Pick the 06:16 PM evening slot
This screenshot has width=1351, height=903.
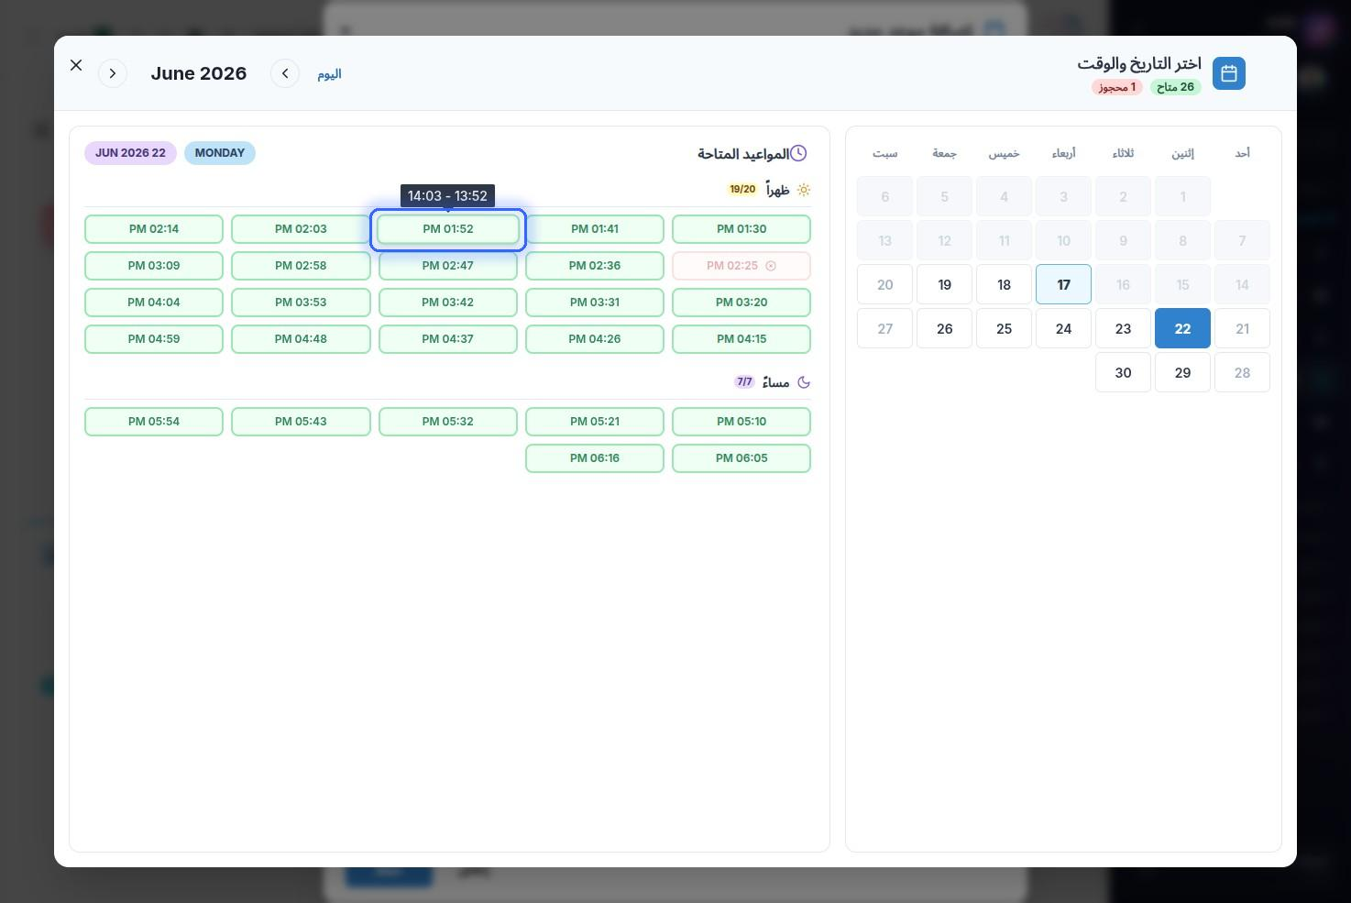(595, 458)
